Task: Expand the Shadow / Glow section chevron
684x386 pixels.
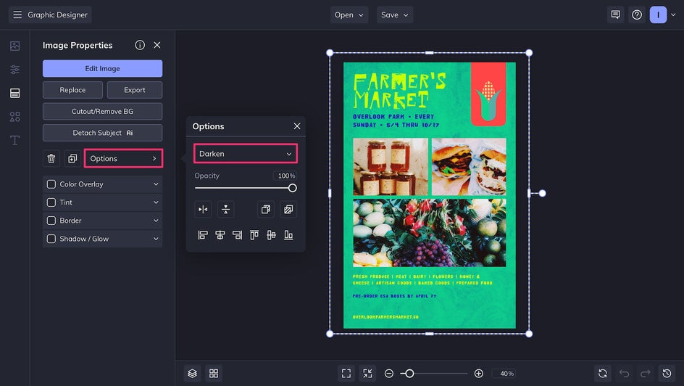Action: point(156,239)
